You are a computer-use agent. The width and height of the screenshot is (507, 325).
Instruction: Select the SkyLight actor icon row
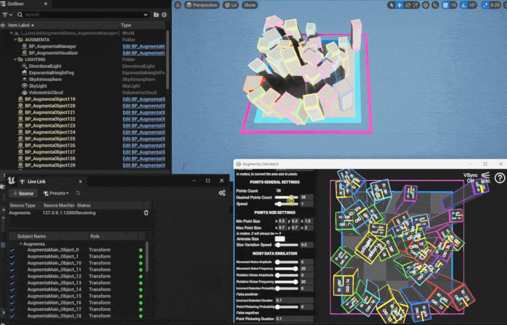[x=38, y=86]
